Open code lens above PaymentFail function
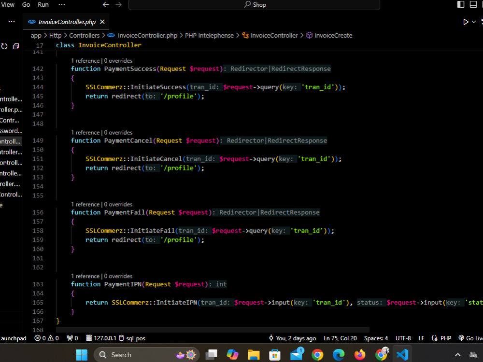The width and height of the screenshot is (483, 362). (x=101, y=204)
